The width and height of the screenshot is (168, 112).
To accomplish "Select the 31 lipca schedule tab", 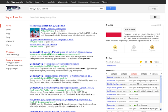I will click(x=144, y=74).
